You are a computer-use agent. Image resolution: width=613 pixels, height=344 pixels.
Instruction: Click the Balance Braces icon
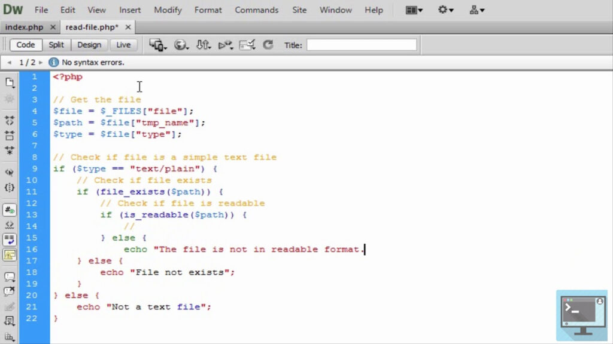coord(10,188)
